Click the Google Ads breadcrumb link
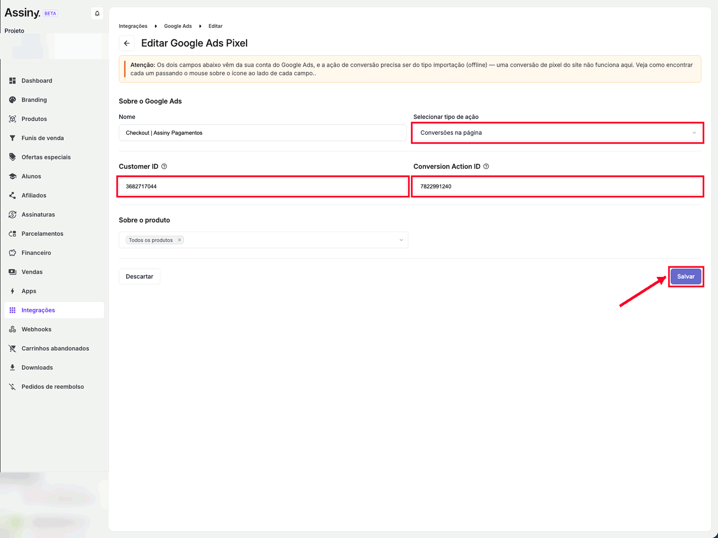The image size is (718, 538). coord(178,26)
